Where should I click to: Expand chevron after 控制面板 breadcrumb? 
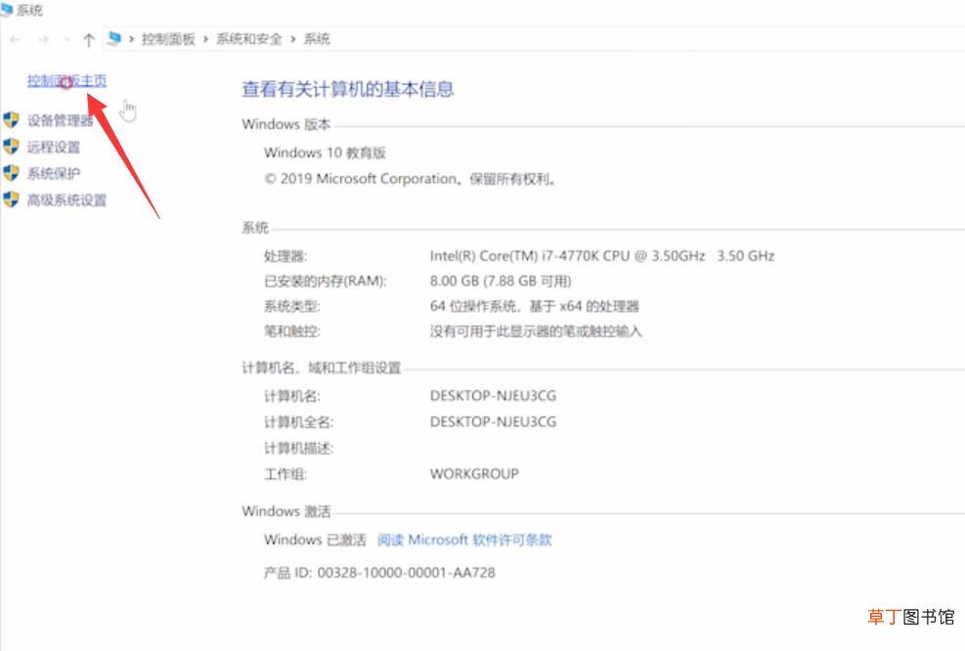[x=205, y=39]
